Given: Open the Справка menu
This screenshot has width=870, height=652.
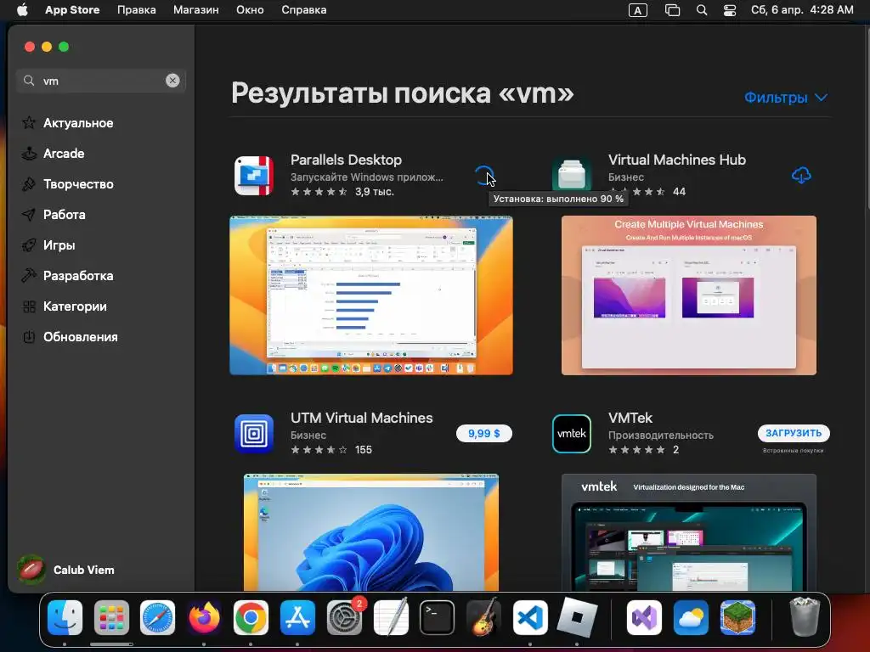Looking at the screenshot, I should [303, 10].
